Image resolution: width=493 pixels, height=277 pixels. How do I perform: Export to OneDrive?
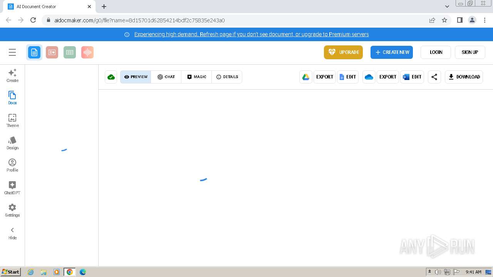tap(388, 77)
